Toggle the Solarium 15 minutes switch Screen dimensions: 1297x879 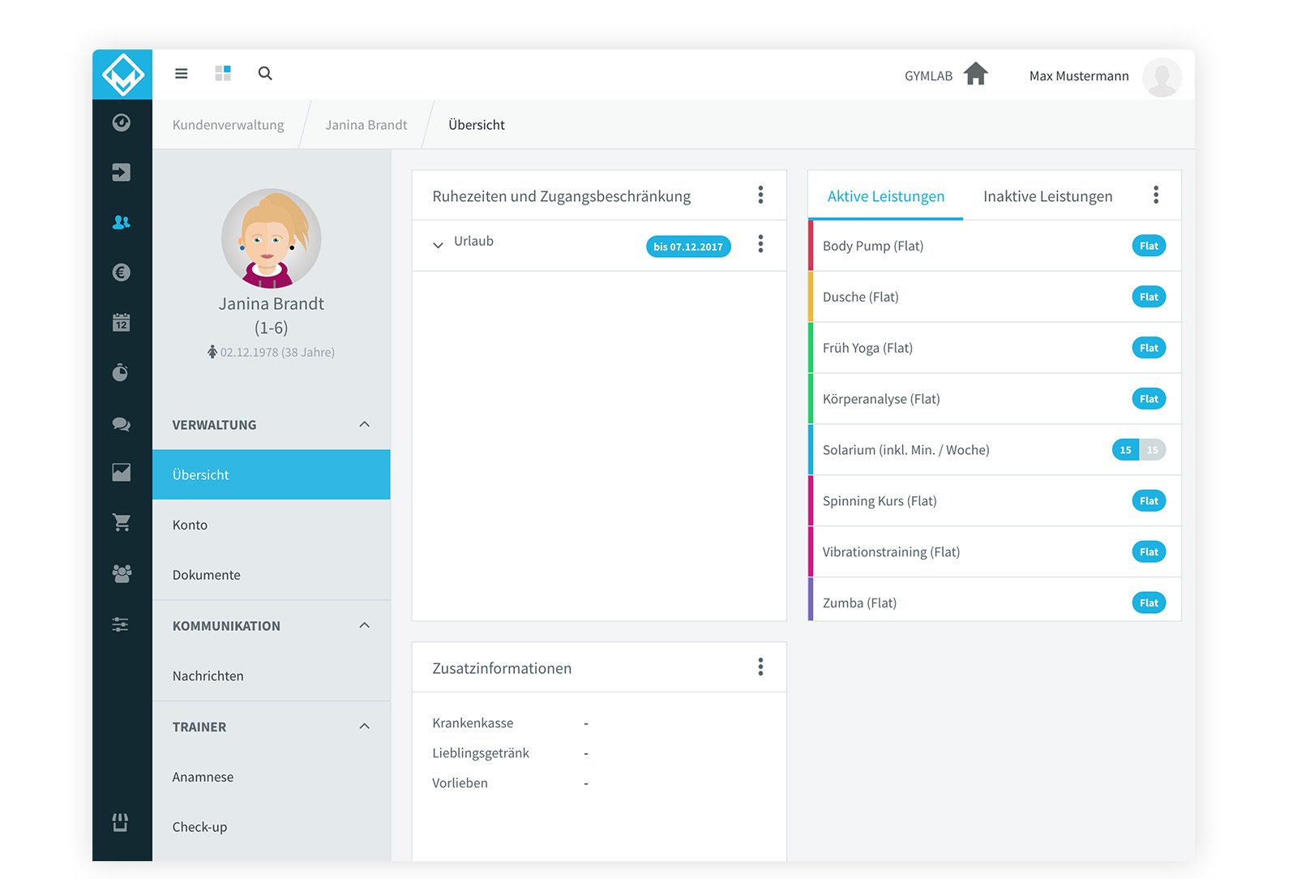click(x=1139, y=450)
